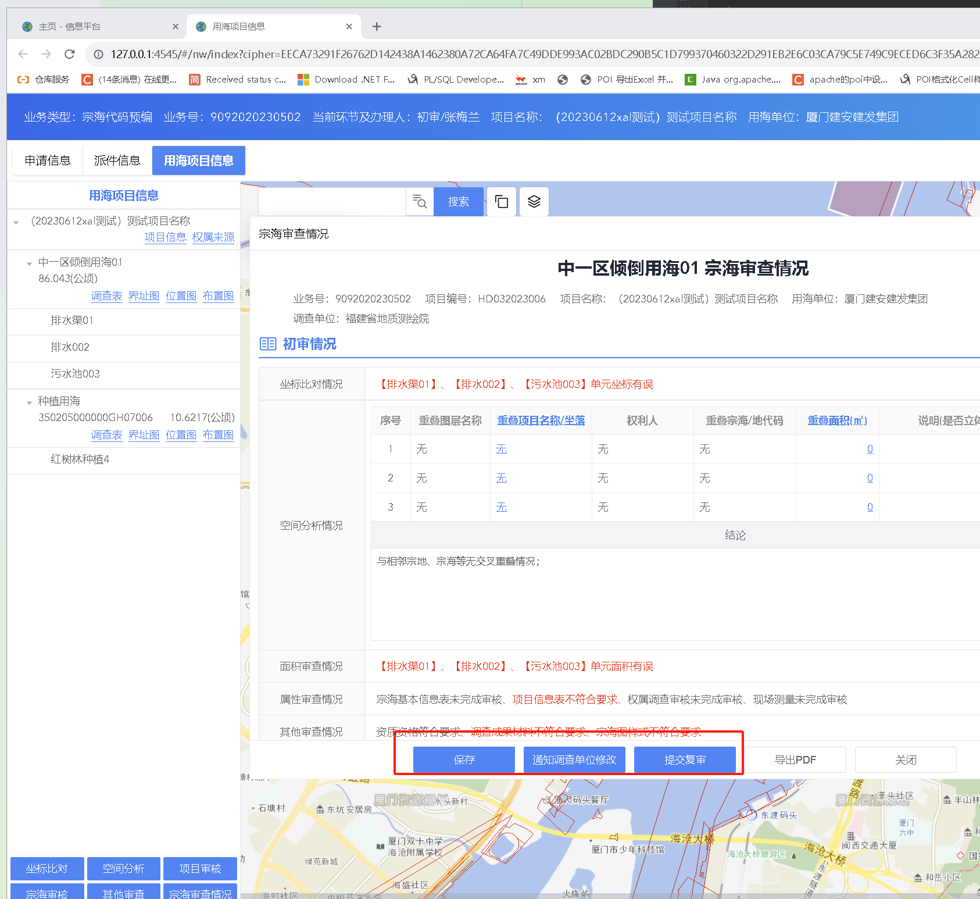
Task: Reload the page with the refresh icon
Action: [70, 53]
